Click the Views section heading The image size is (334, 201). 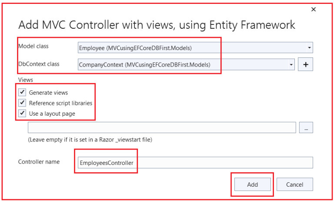pos(26,80)
